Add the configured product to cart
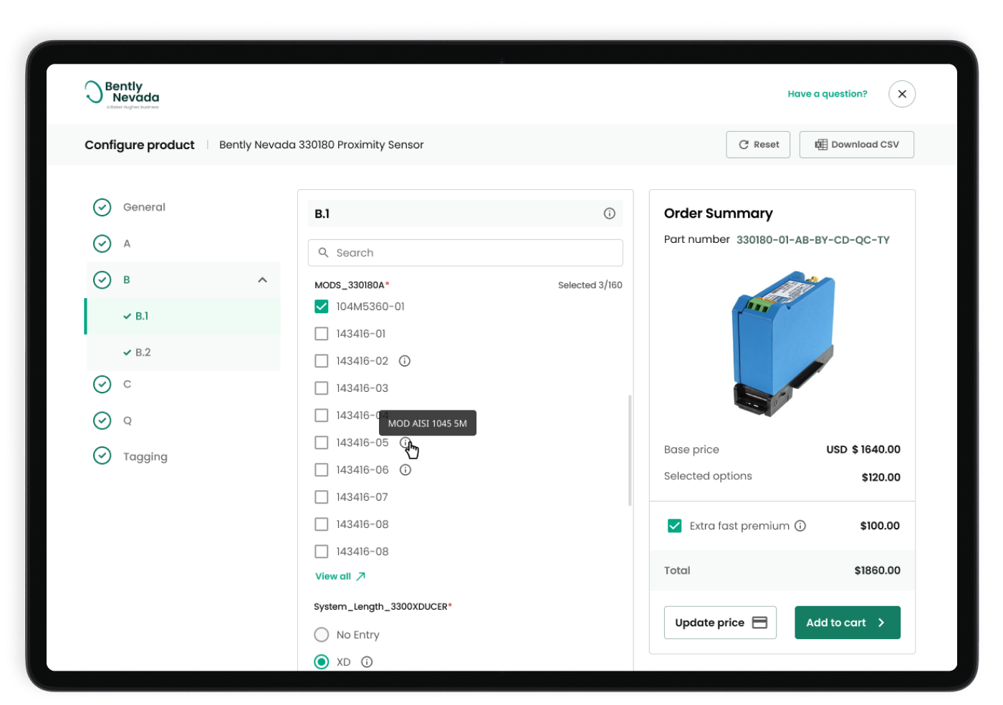 pos(848,623)
